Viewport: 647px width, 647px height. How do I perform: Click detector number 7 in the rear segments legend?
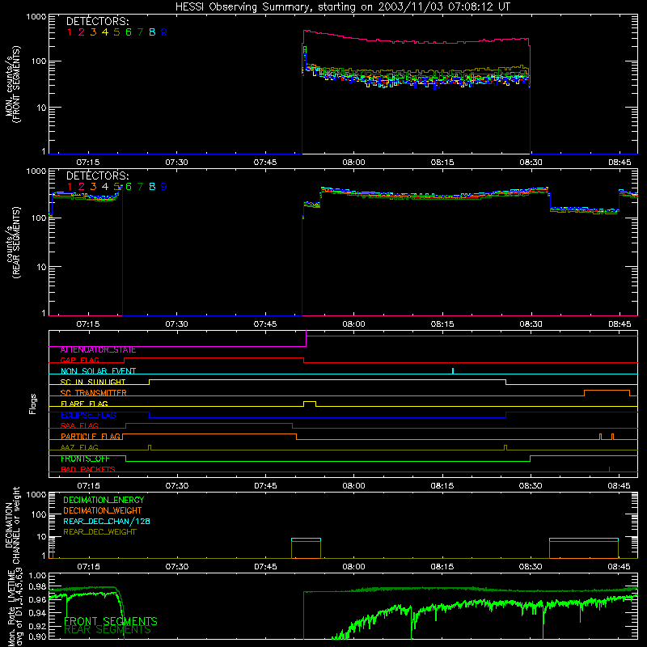(140, 187)
